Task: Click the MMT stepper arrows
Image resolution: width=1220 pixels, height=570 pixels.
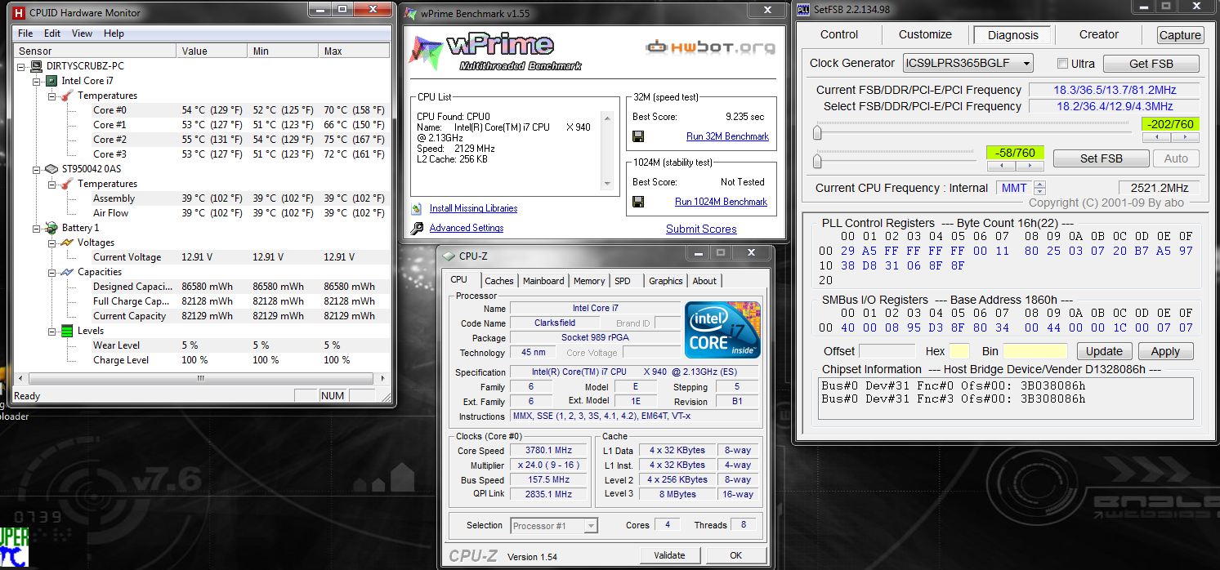Action: (x=1039, y=188)
